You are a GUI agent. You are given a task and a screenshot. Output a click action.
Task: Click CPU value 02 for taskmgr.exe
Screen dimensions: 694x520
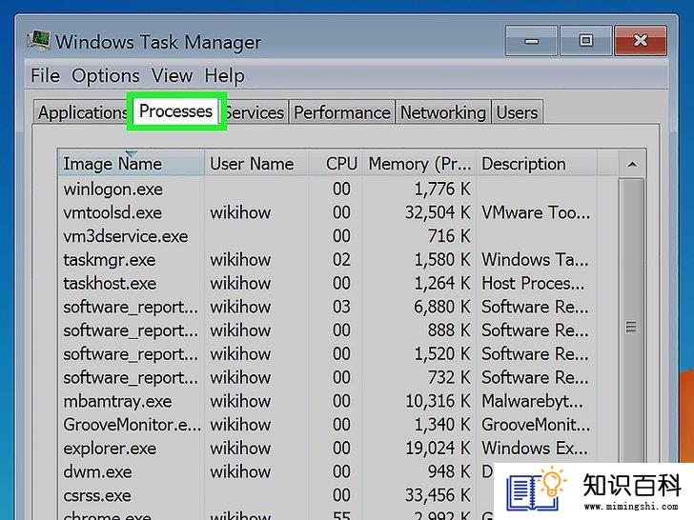point(341,260)
